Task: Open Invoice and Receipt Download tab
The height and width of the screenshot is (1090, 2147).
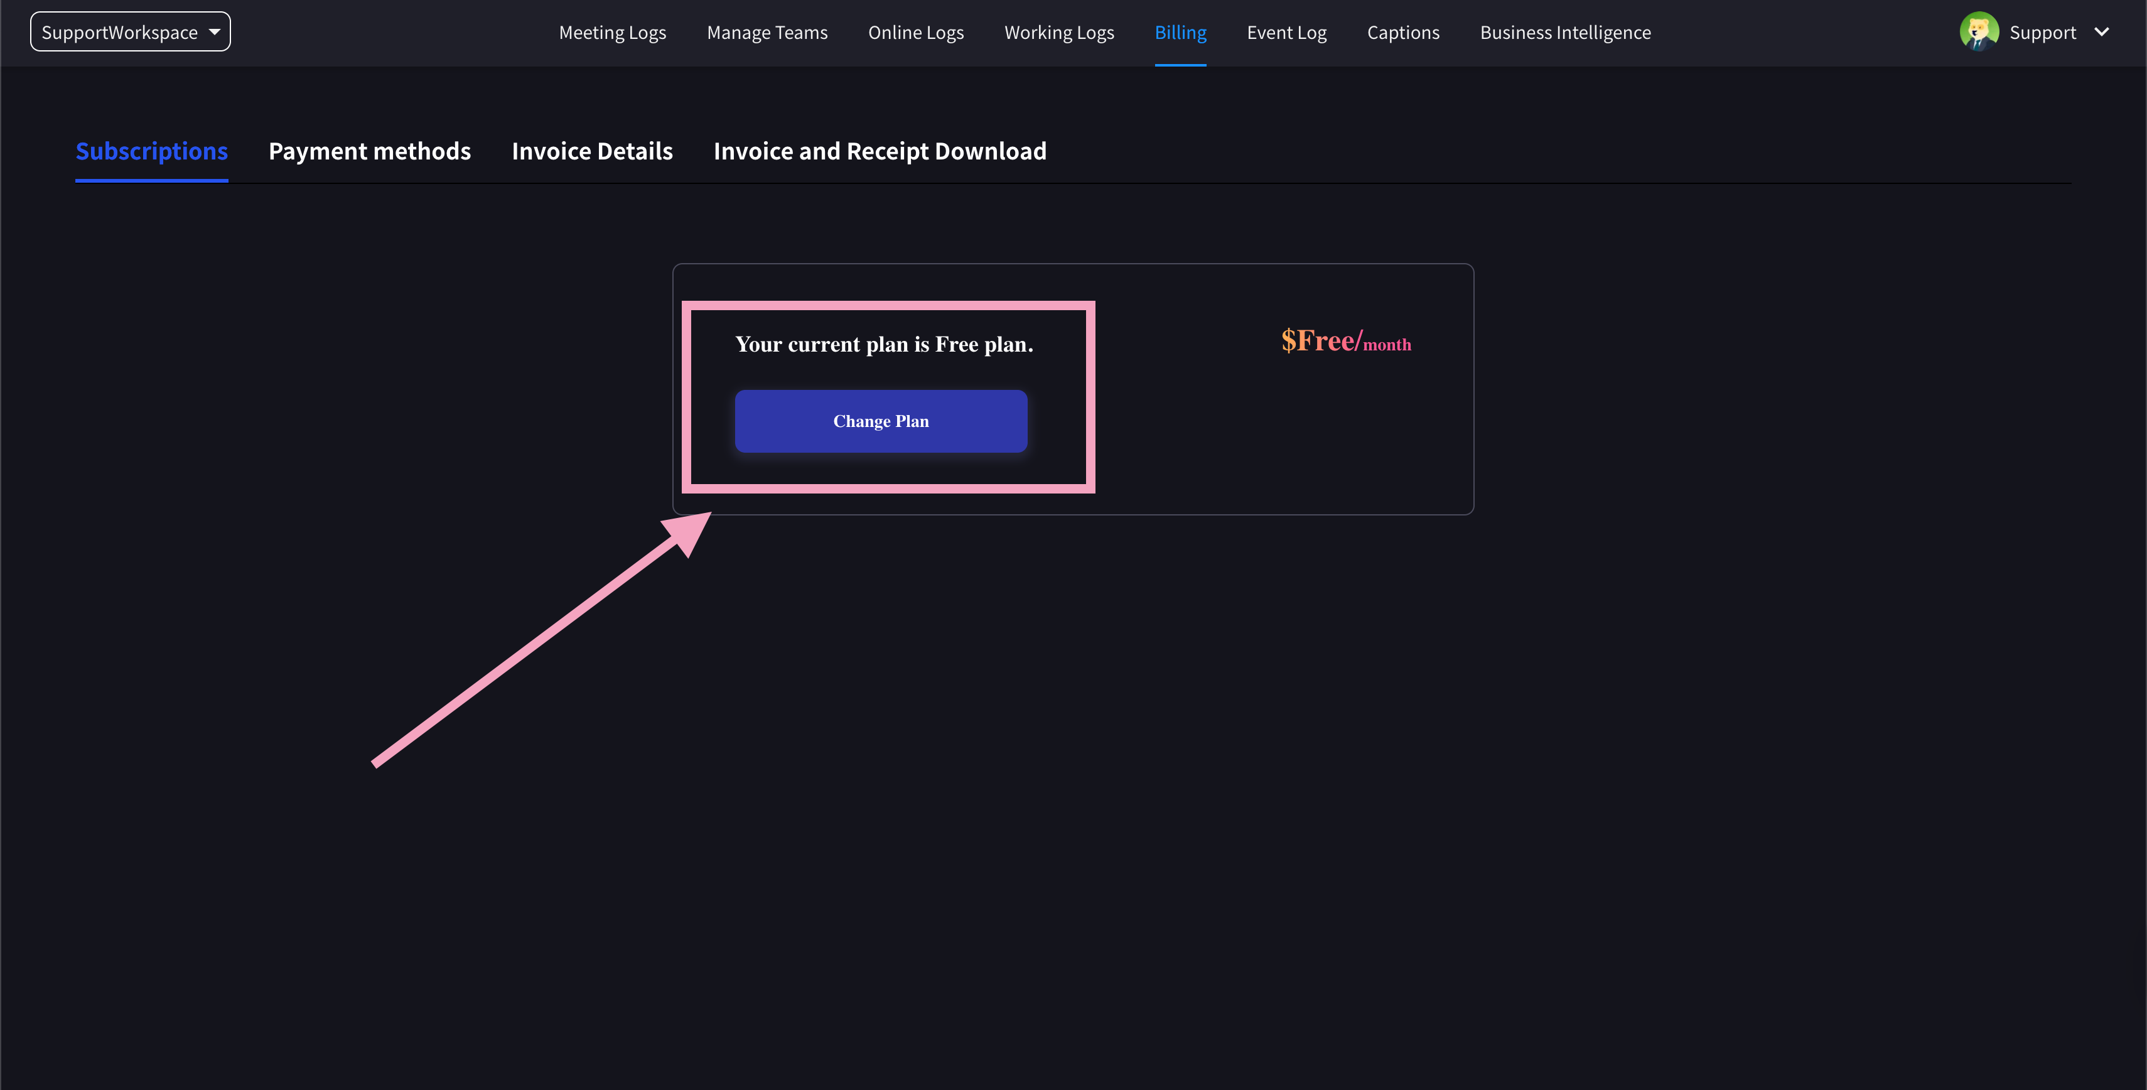Action: (880, 151)
